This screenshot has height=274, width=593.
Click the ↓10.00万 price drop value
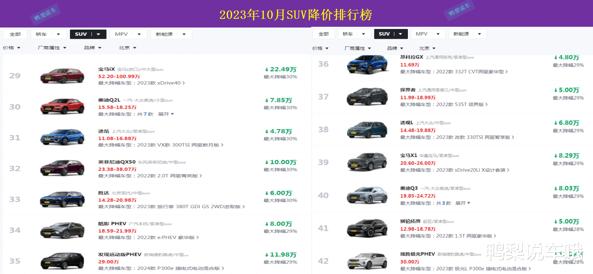[x=281, y=162]
